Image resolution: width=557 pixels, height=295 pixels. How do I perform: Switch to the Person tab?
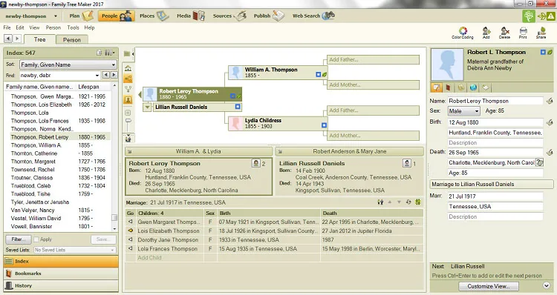[x=72, y=40]
